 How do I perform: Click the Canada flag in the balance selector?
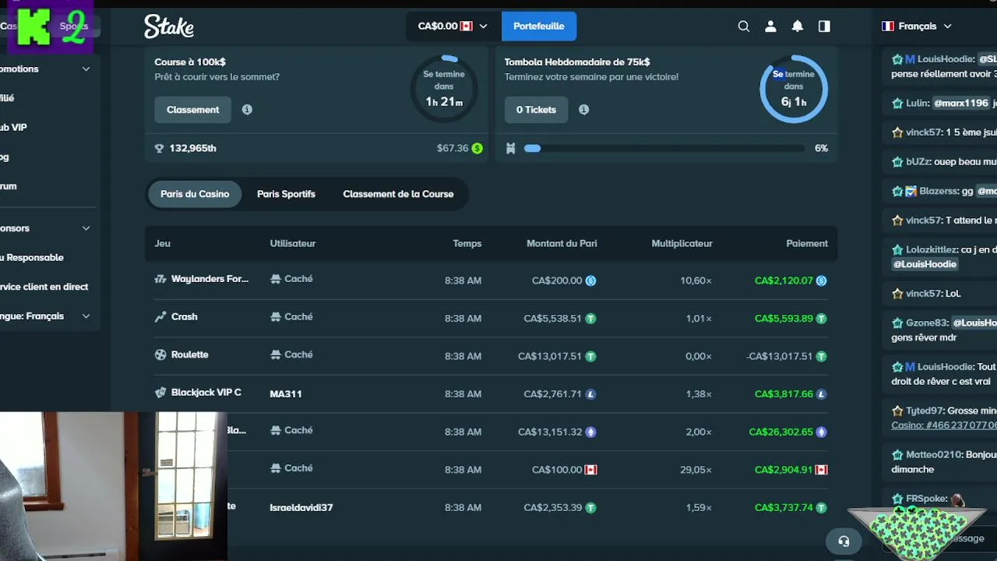467,26
